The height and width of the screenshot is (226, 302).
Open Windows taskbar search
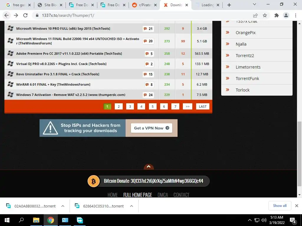tap(21, 220)
